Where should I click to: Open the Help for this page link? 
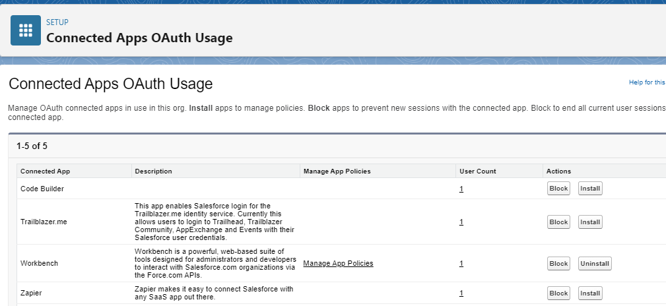coord(647,82)
